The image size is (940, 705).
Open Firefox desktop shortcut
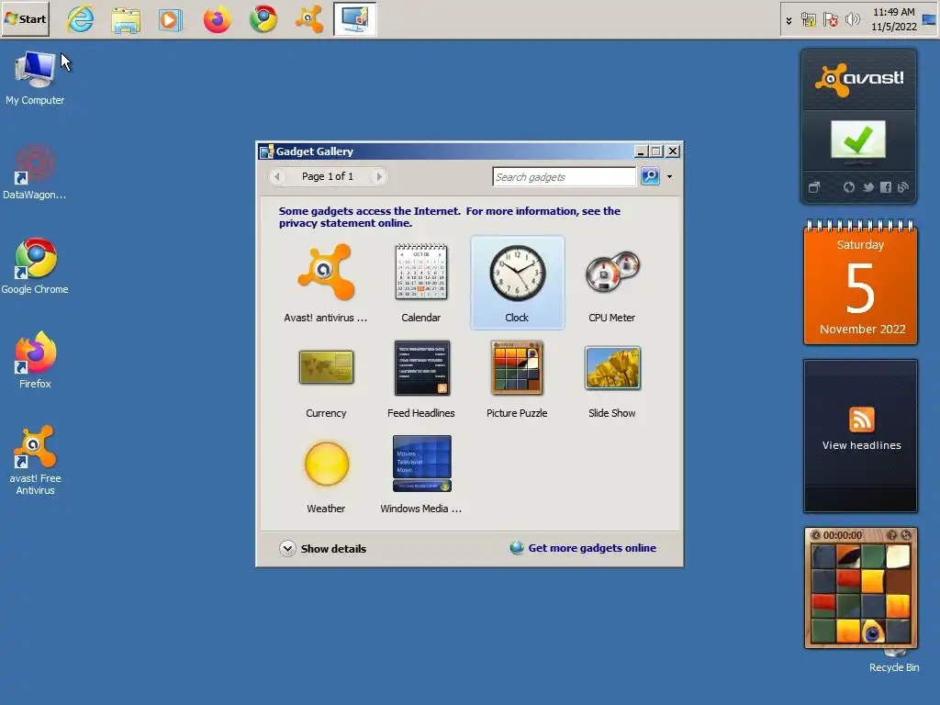[x=35, y=360]
